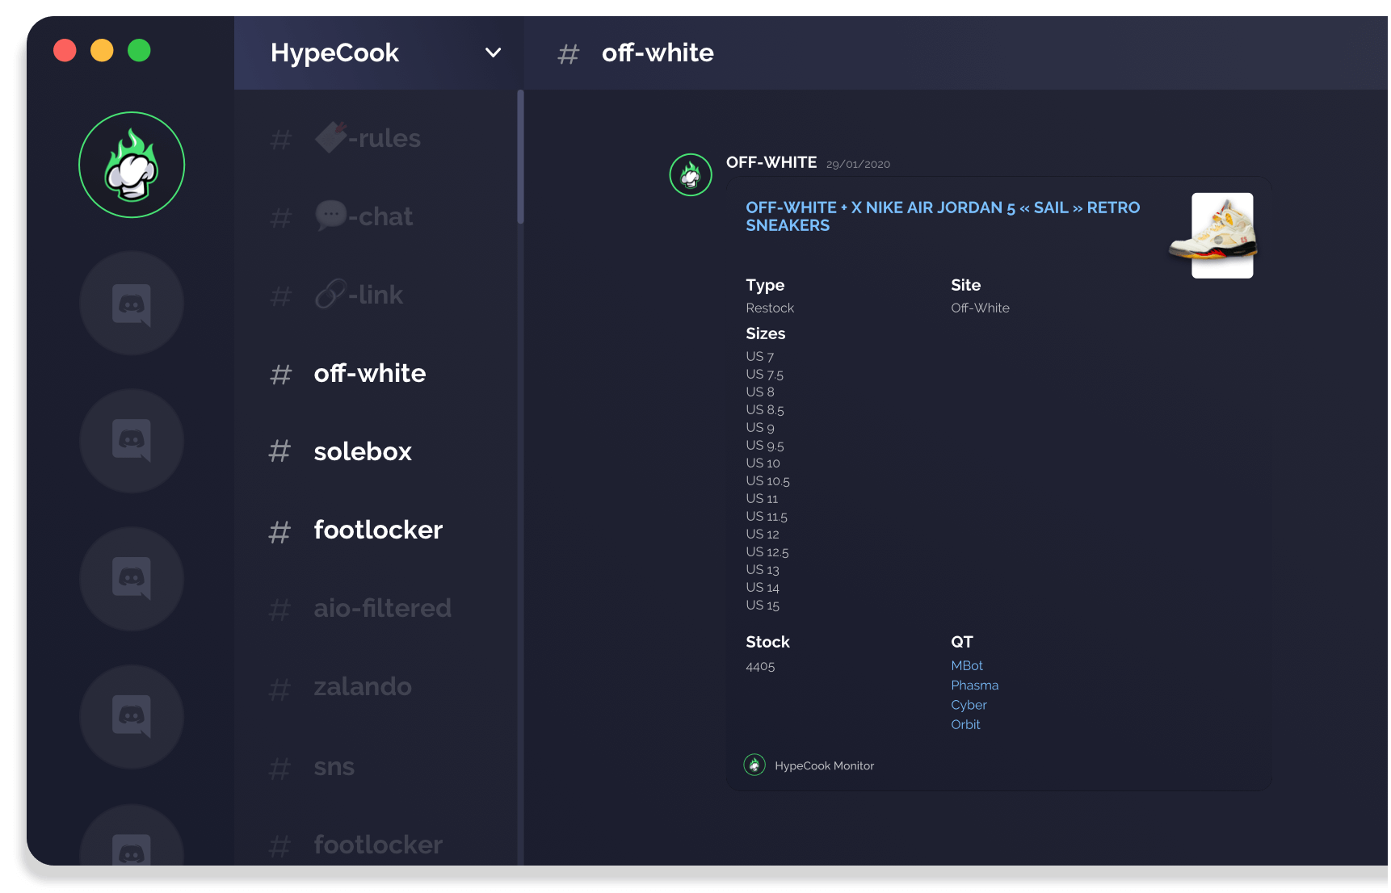Image resolution: width=1391 pixels, height=893 pixels.
Task: Click the hash icon in channel header
Action: point(569,54)
